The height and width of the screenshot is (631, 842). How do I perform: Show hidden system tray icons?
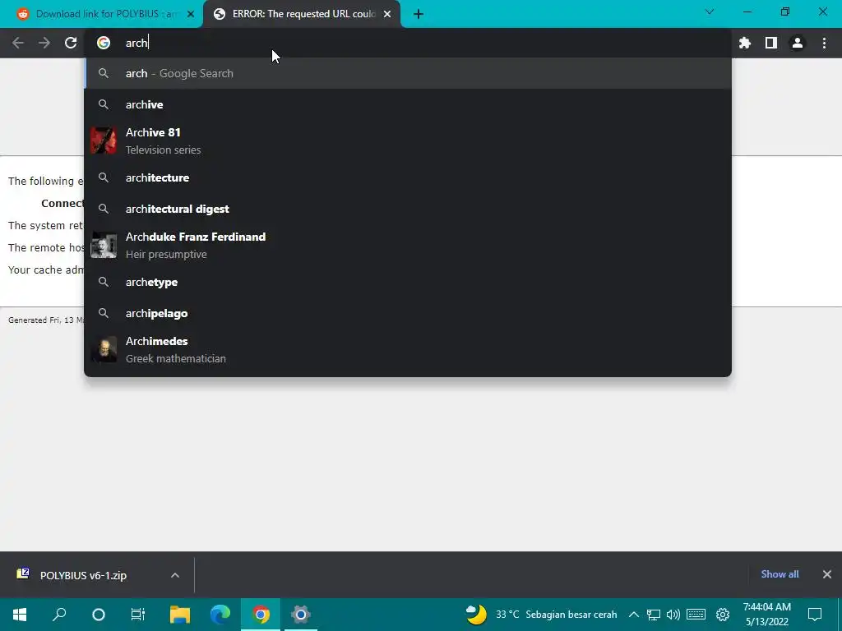click(x=634, y=615)
